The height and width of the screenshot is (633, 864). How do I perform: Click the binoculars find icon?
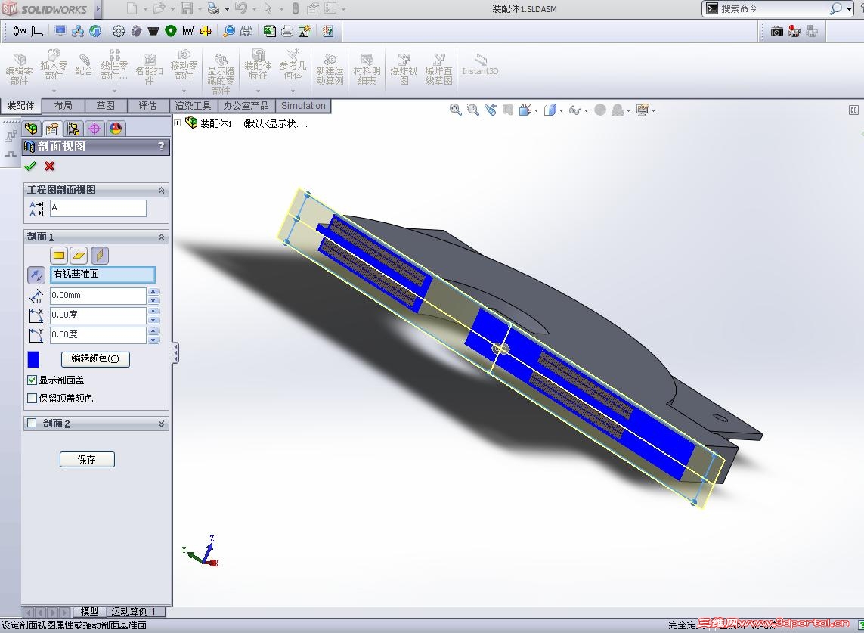[246, 32]
